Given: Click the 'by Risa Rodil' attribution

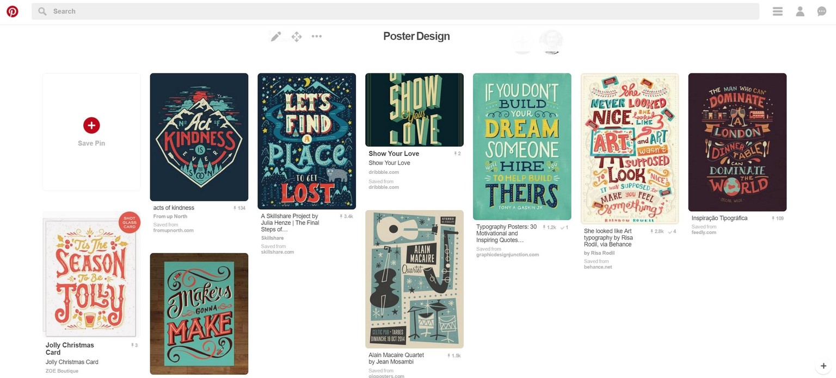Looking at the screenshot, I should pos(599,253).
